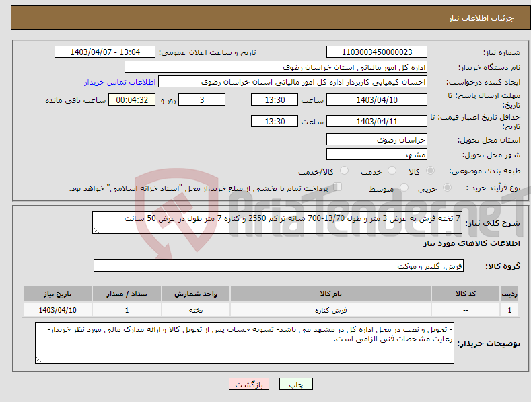The height and width of the screenshot is (402, 531).
Task: Click the response deadline date 1403/04/10 field
Action: pos(377,99)
